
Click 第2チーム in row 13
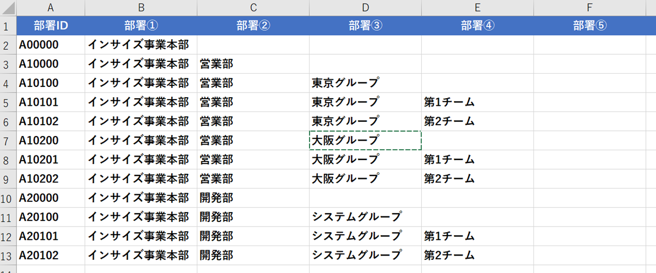click(478, 256)
